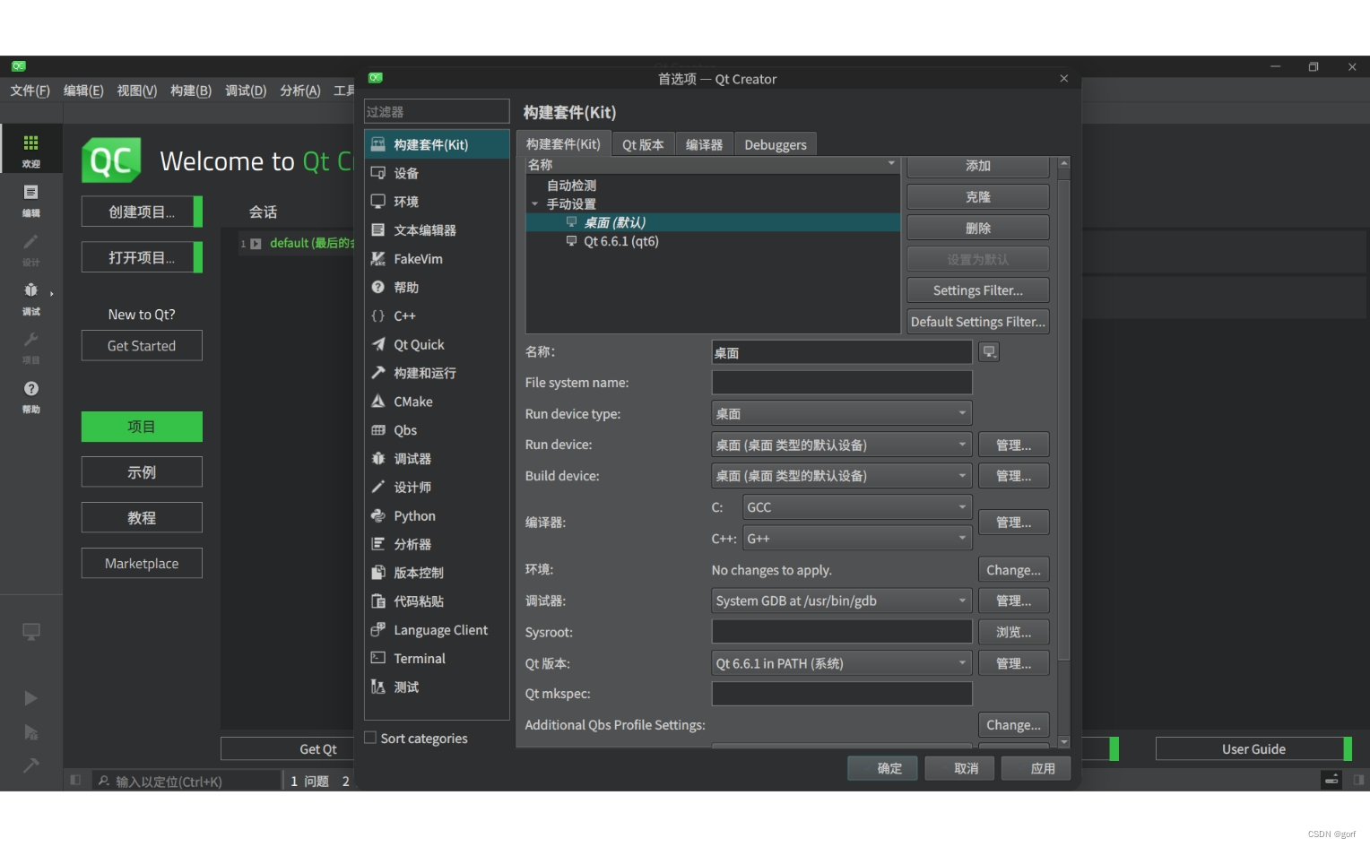Toggle Sort categories checkbox
This screenshot has width=1370, height=847.
(370, 738)
